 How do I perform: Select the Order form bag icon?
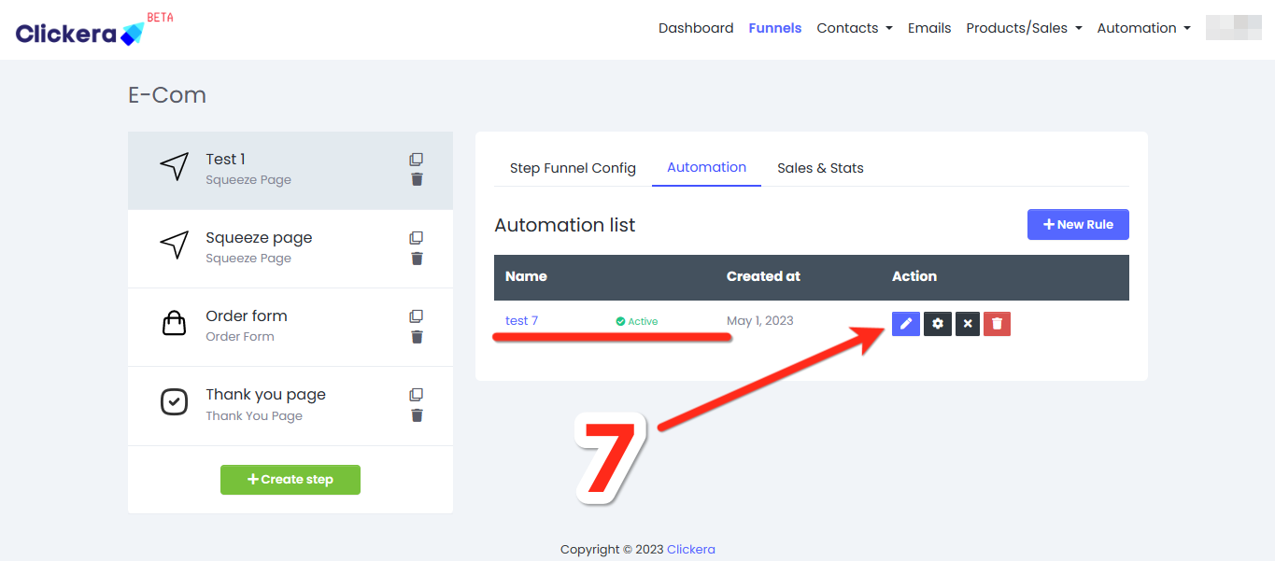point(175,324)
